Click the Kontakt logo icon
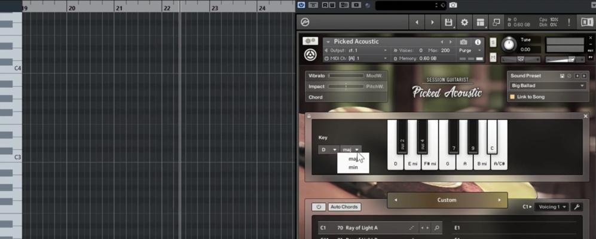Viewport: 596px width, 239px height. [x=305, y=23]
